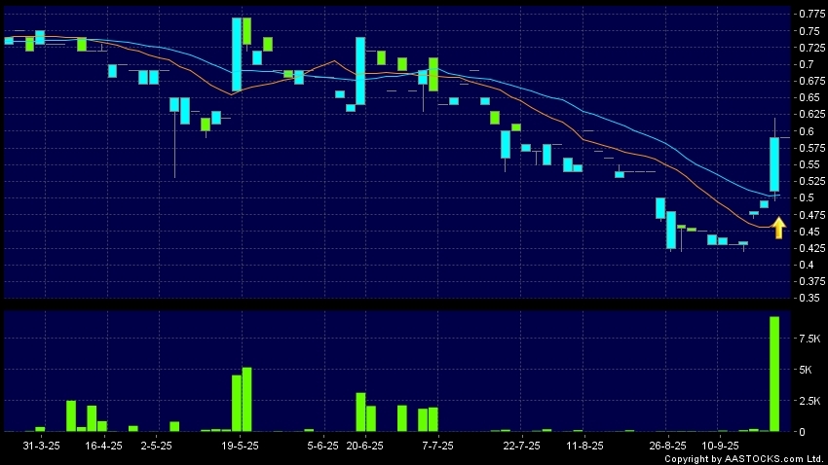Click the 0.775 price axis label
The image size is (828, 465).
coord(812,15)
